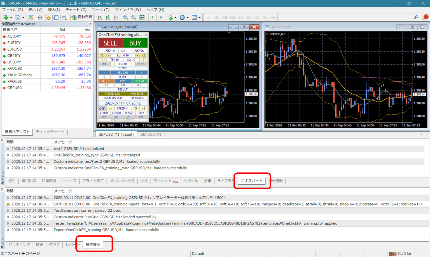
Task: Open the チャート (C) menu
Action: [76, 10]
